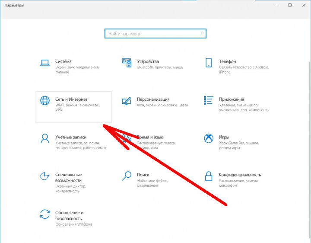
Task: Click the Система laptop icon
Action: (x=44, y=63)
